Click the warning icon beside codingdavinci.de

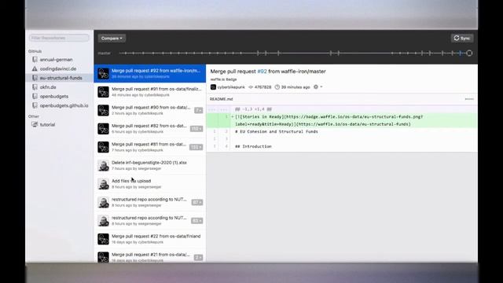[35, 68]
